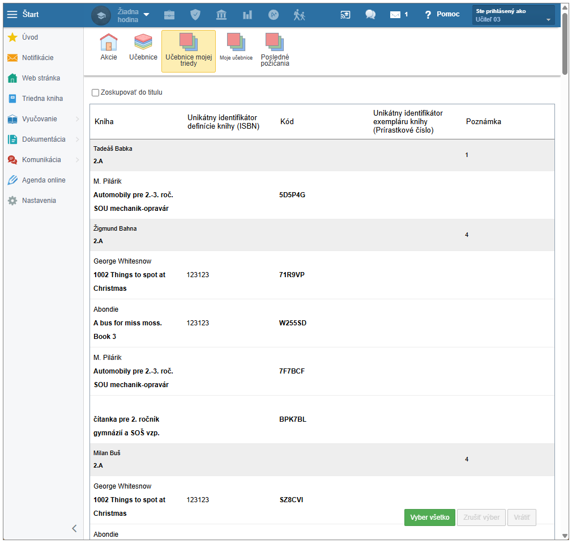This screenshot has width=572, height=543.
Task: Click the grade badge A+ icon
Action: (x=273, y=15)
